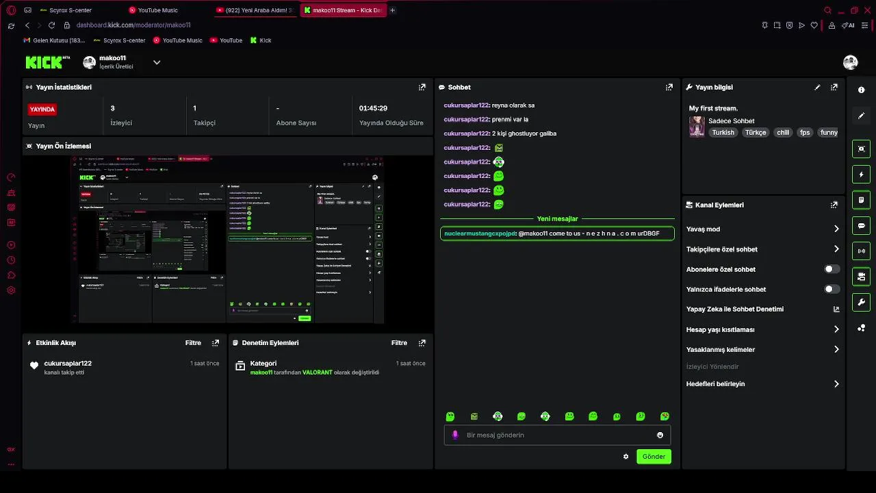The height and width of the screenshot is (493, 876).
Task: Toggle the chat bubble widget in right sidebar
Action: (x=861, y=225)
